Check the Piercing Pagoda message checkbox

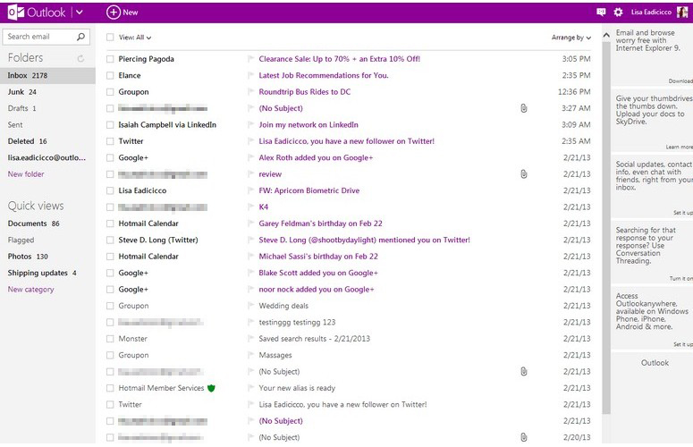pyautogui.click(x=110, y=59)
